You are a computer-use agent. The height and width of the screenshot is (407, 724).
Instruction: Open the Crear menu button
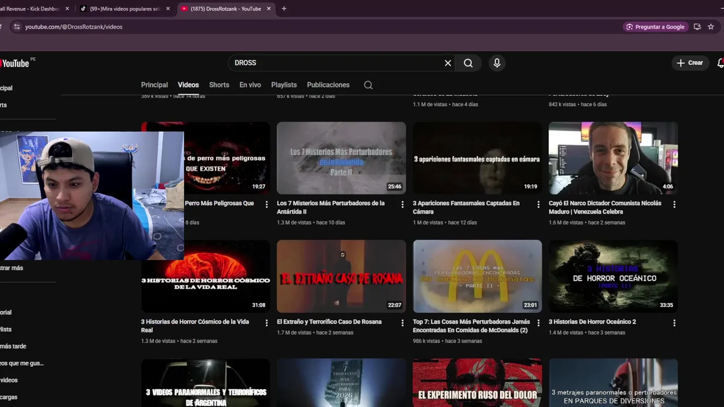click(690, 63)
